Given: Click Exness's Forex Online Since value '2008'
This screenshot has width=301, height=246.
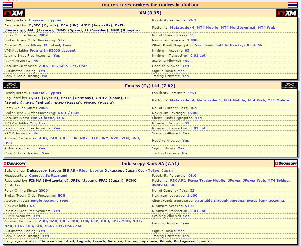Looking at the screenshot, I should pyautogui.click(x=43, y=108).
